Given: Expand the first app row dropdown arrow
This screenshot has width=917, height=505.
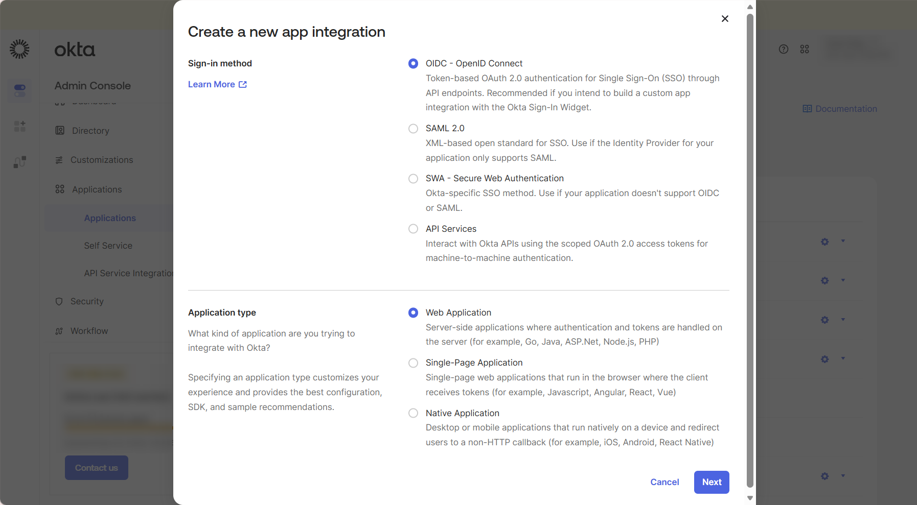Looking at the screenshot, I should pyautogui.click(x=843, y=241).
